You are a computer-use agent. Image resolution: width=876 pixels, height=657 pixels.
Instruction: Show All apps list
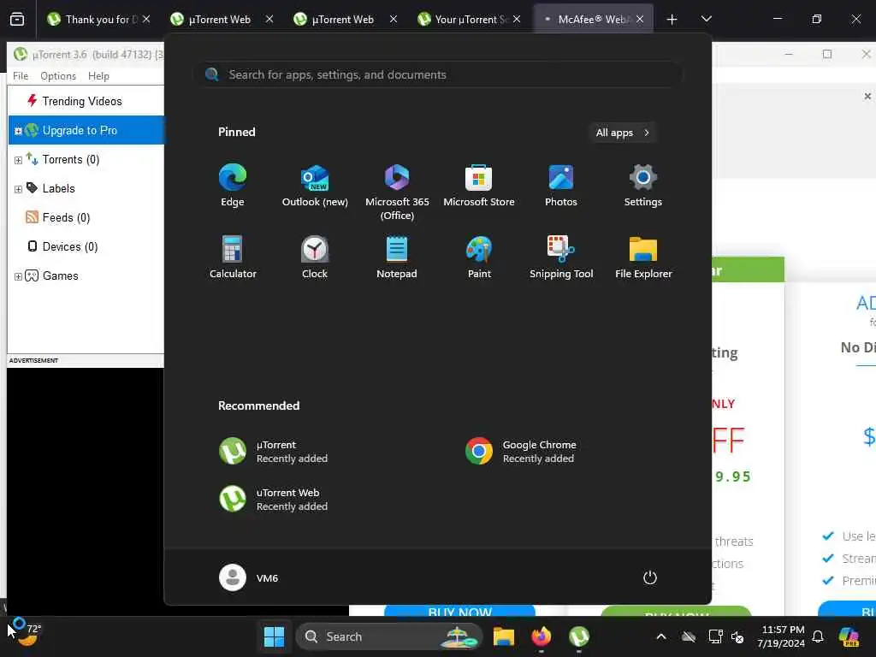[x=623, y=133]
